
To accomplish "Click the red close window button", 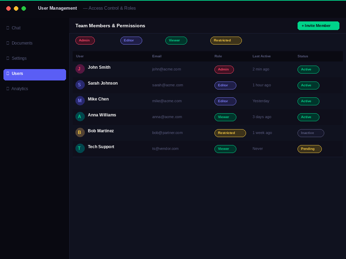I will click(x=8, y=8).
